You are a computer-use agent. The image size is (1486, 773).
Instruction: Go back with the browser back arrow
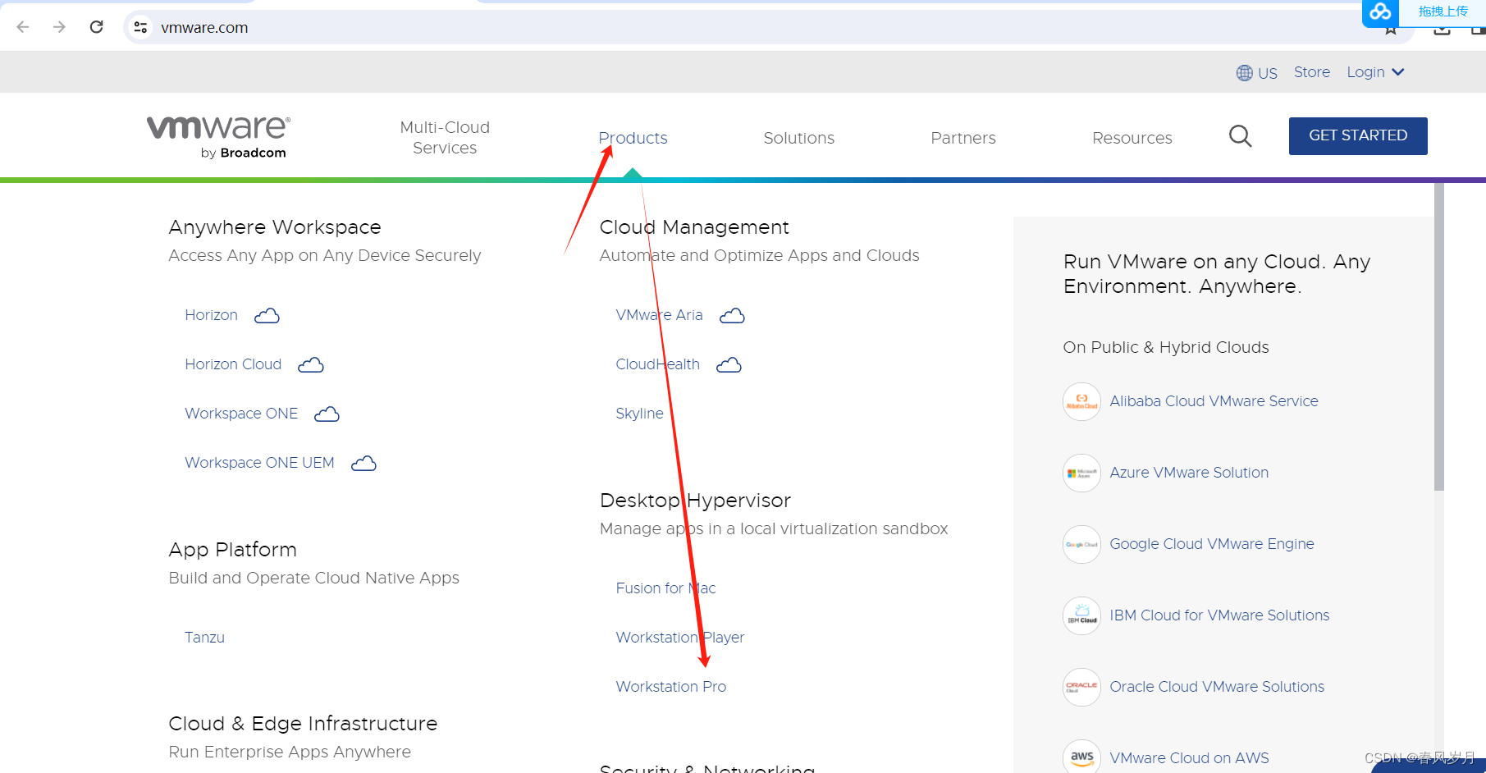click(23, 27)
